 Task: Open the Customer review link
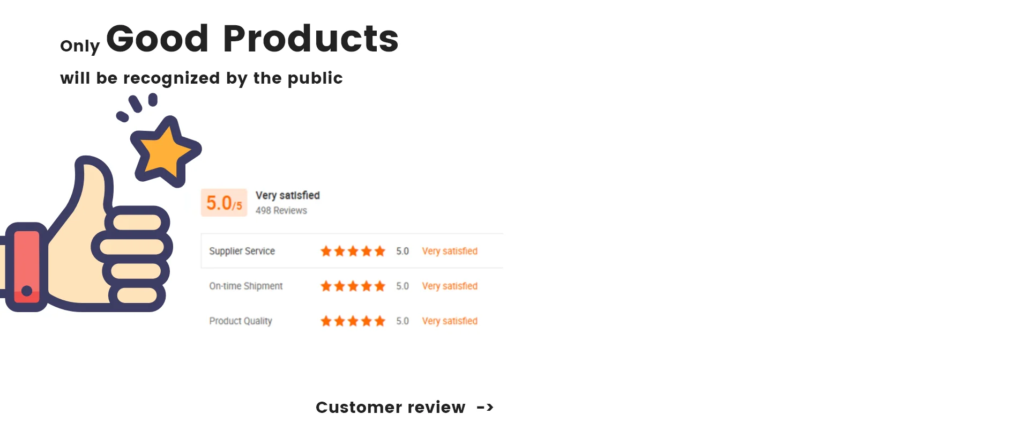[x=390, y=408]
